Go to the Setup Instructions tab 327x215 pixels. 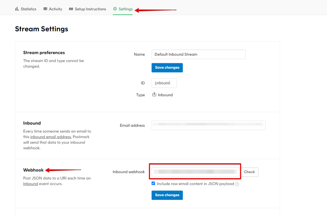pyautogui.click(x=90, y=9)
